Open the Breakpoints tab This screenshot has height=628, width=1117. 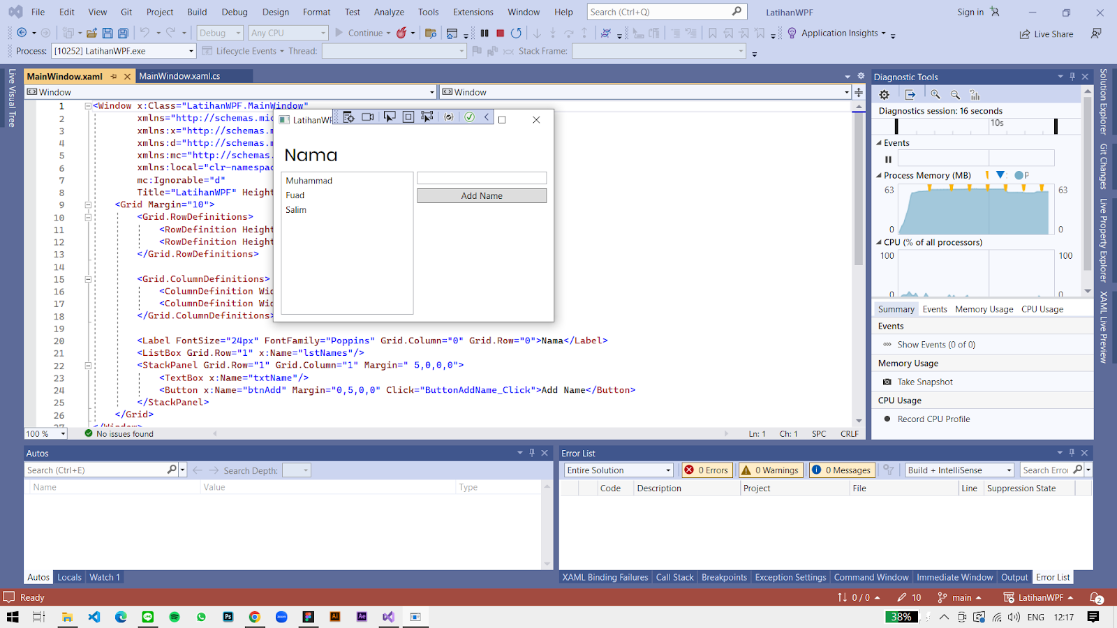[724, 577]
